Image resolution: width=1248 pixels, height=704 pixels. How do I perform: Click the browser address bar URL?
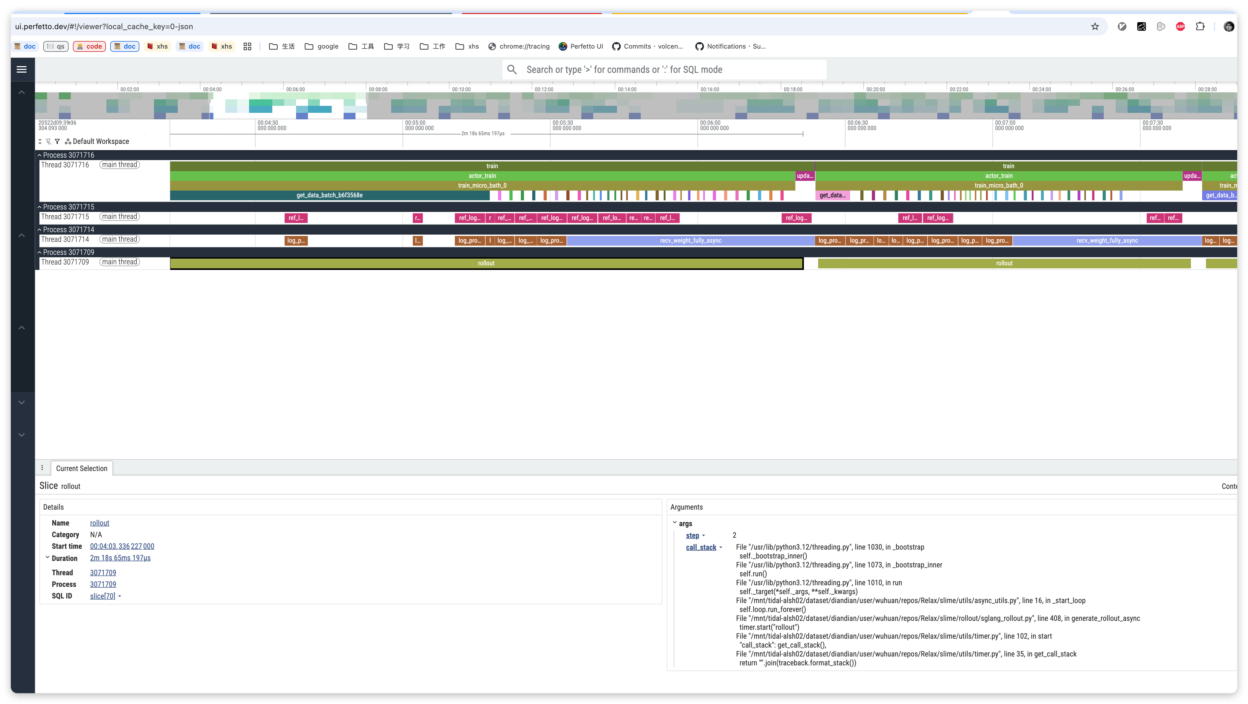104,27
